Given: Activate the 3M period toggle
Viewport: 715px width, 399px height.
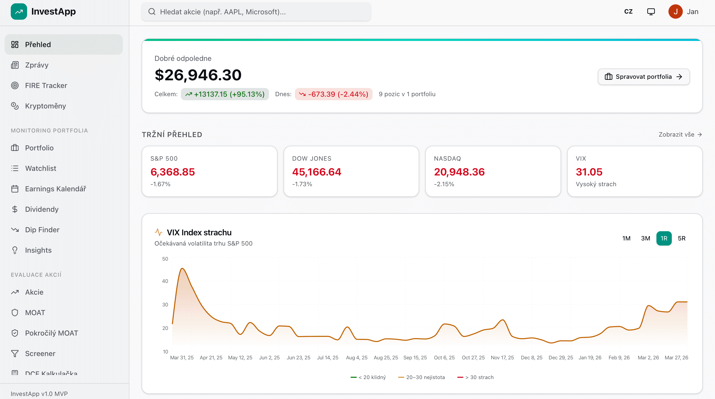Looking at the screenshot, I should tap(646, 238).
